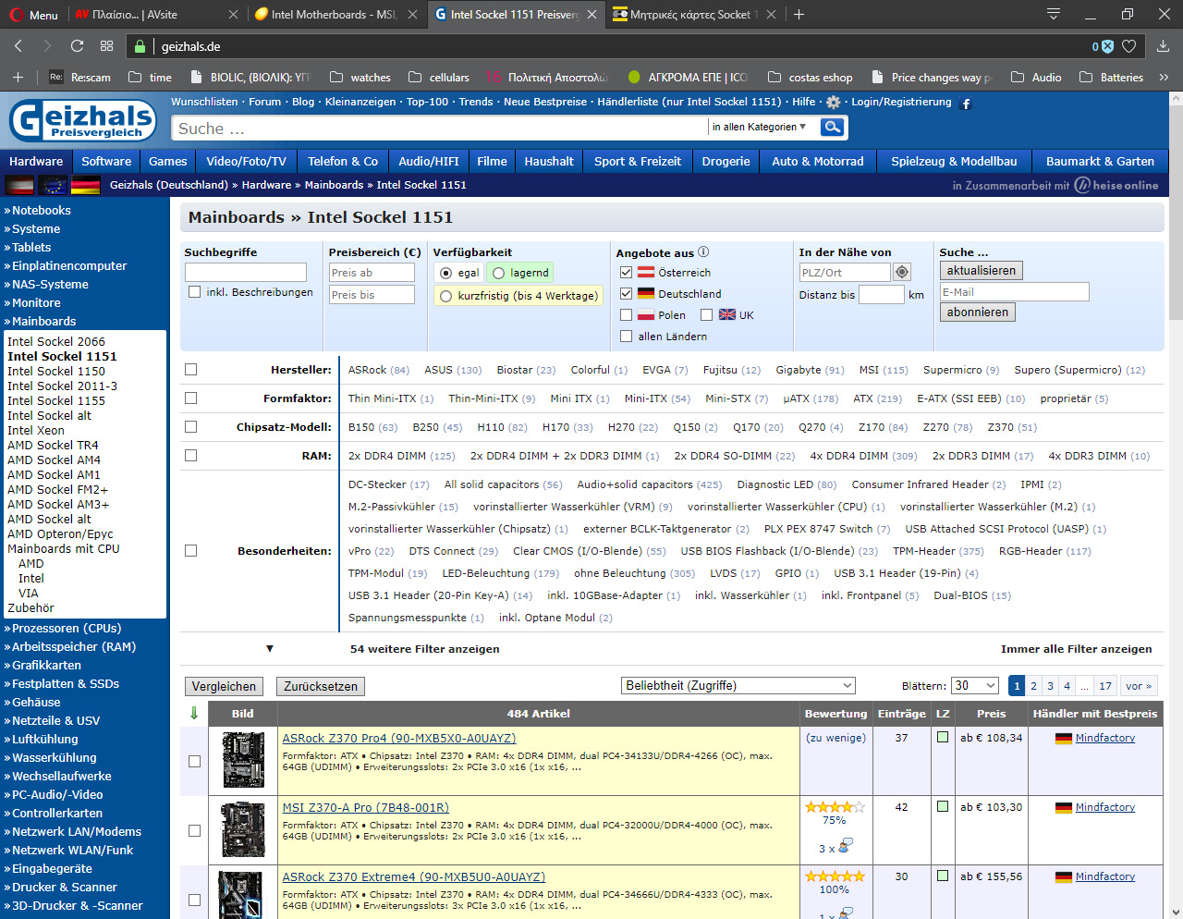Filter by chipset Z370 (51)
Screen dimensions: 1183x919
click(1012, 427)
